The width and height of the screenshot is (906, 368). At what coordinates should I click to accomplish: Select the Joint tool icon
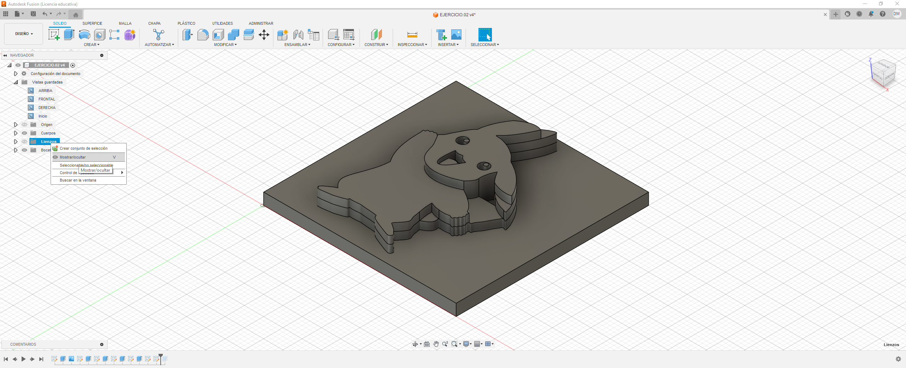click(x=298, y=35)
